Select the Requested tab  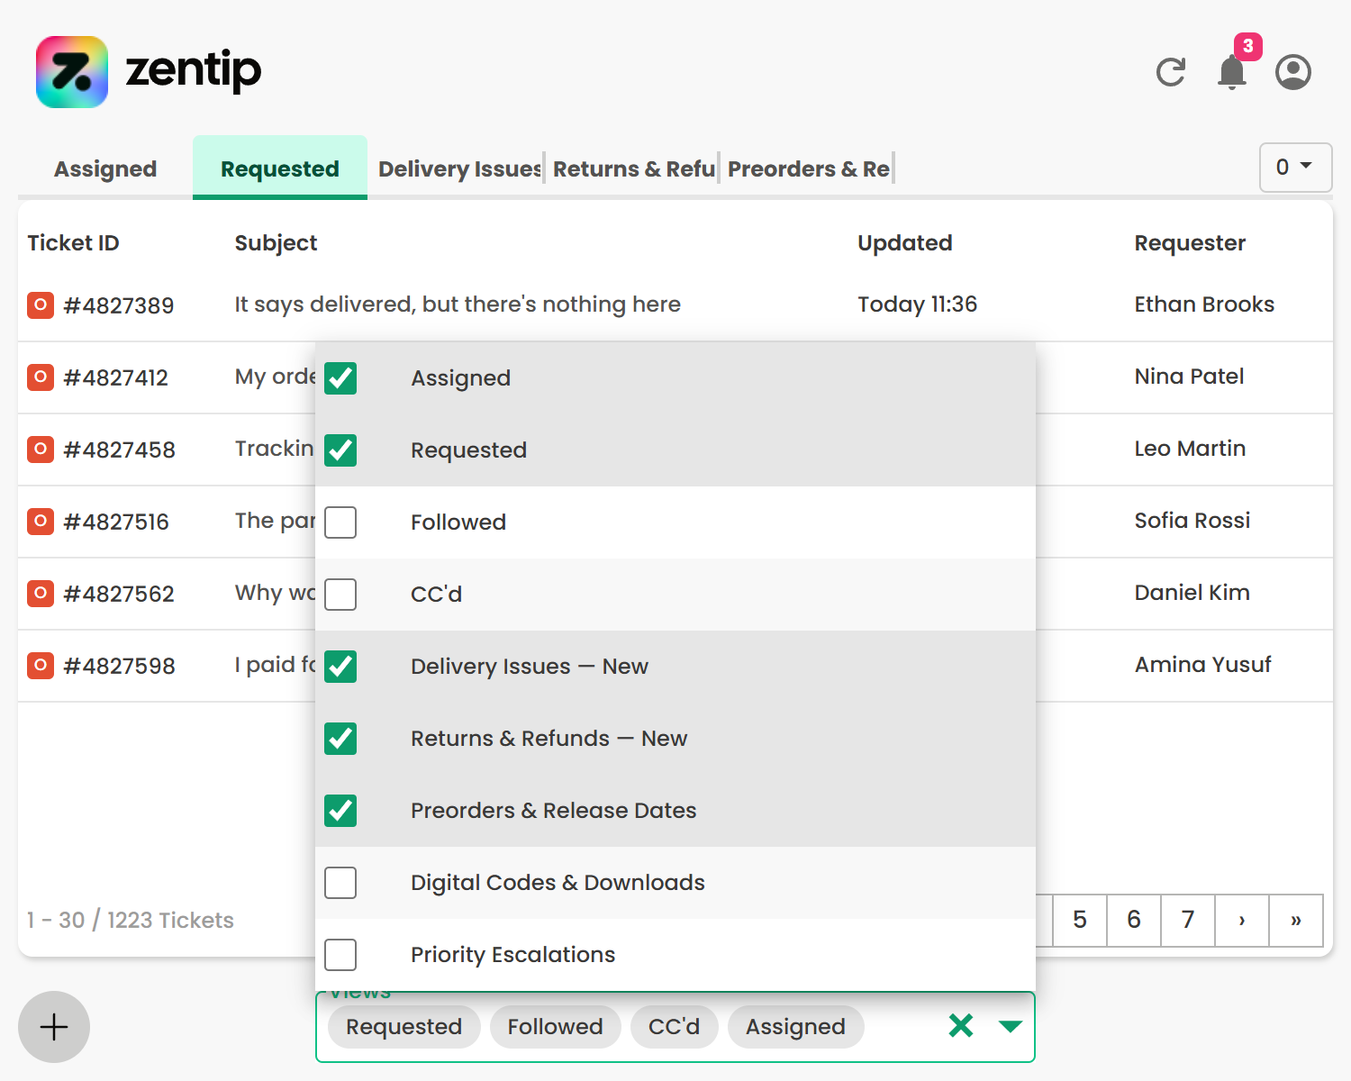(280, 168)
